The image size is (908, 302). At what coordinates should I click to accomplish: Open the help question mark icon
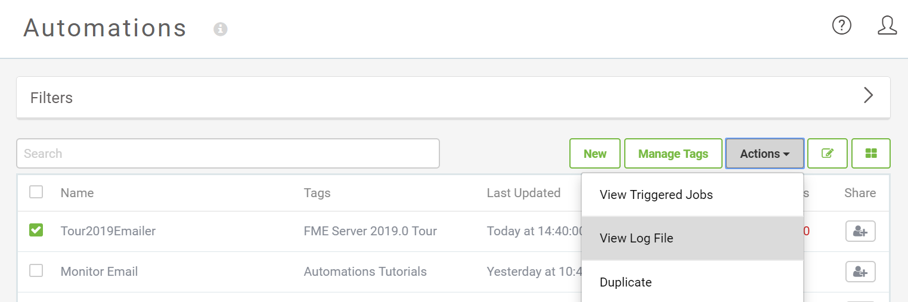[841, 26]
